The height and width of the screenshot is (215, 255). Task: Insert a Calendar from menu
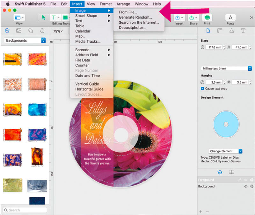tap(83, 31)
